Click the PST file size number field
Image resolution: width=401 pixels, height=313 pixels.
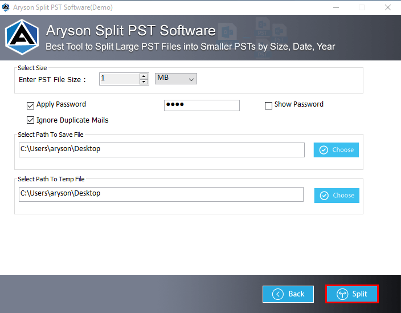coord(120,79)
